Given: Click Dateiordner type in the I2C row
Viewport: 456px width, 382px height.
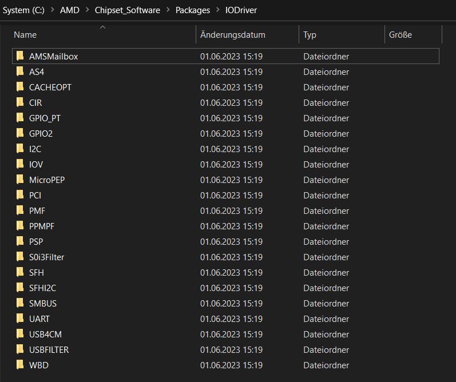Looking at the screenshot, I should point(326,149).
